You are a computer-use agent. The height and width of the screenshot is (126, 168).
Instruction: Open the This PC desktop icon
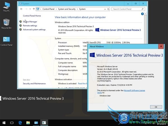coord(6,7)
